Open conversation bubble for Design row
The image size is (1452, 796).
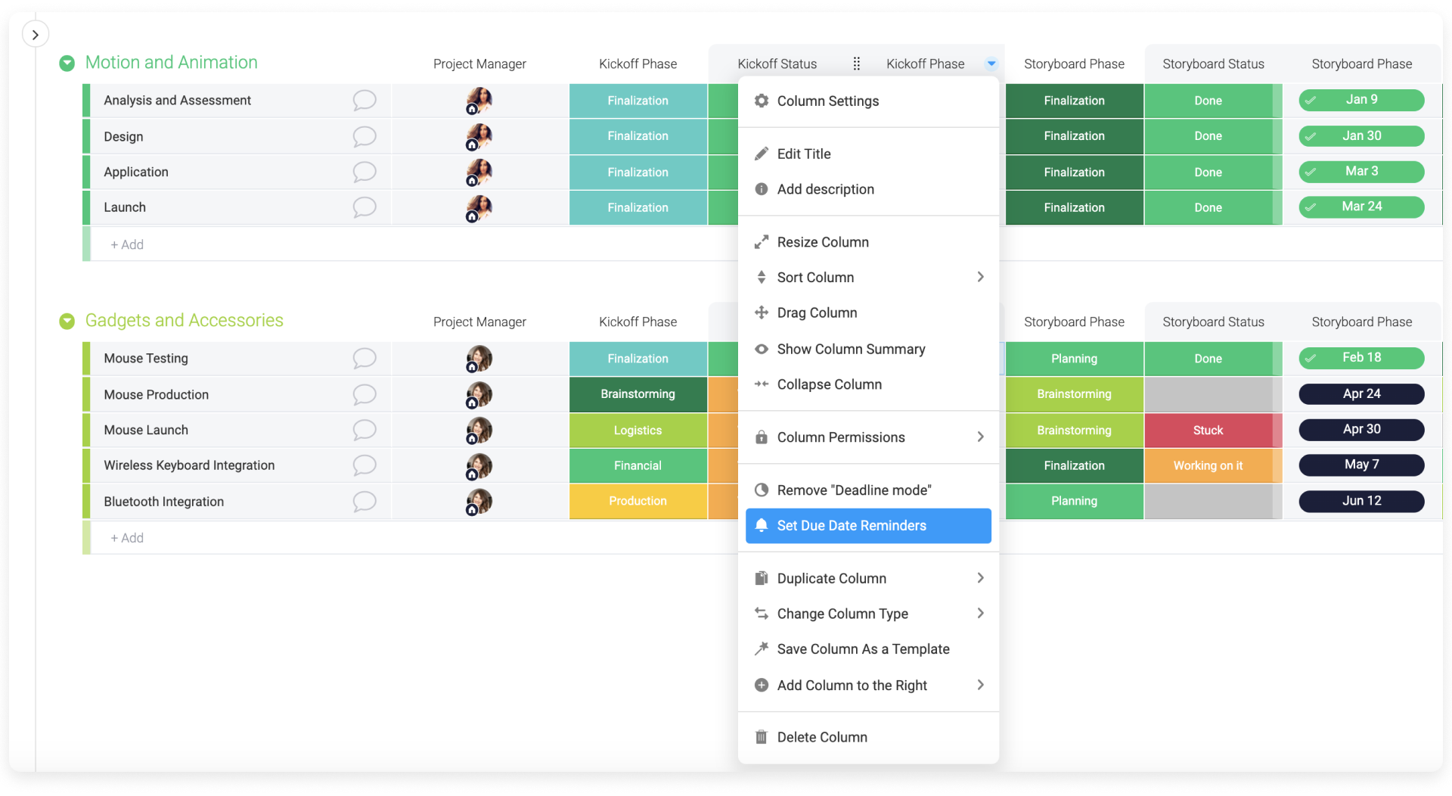[365, 136]
